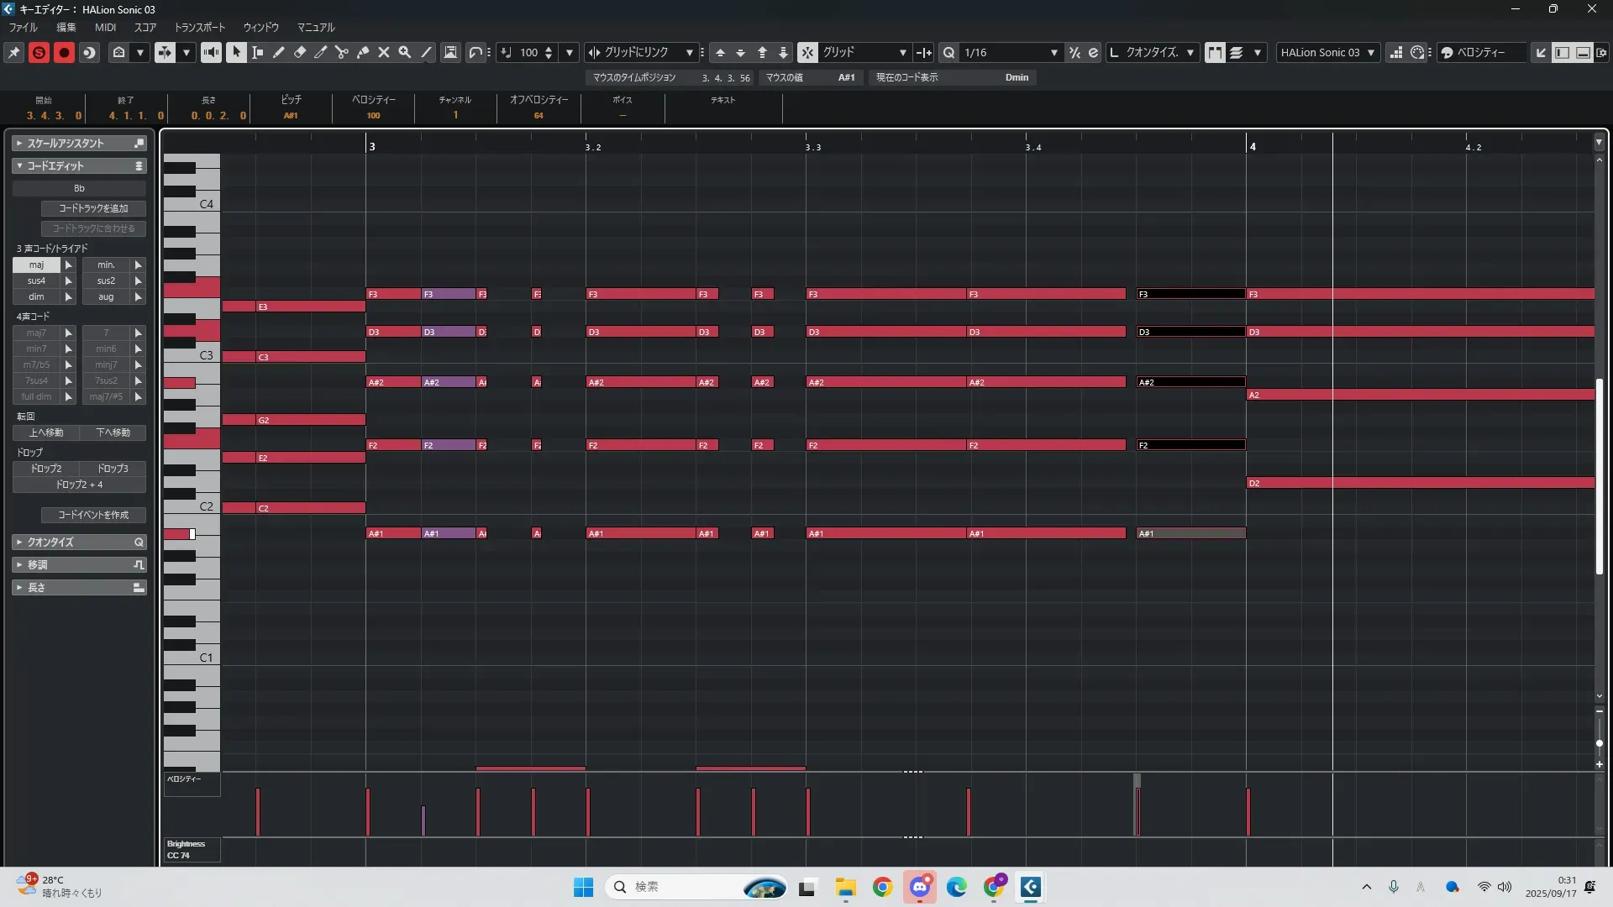The width and height of the screenshot is (1613, 907).
Task: Click the ドロップ2 button
Action: tap(46, 469)
